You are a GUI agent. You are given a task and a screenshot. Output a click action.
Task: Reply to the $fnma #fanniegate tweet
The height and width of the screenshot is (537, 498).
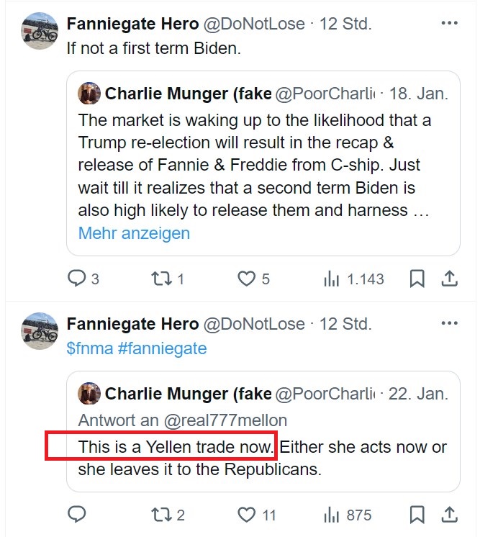(x=76, y=515)
